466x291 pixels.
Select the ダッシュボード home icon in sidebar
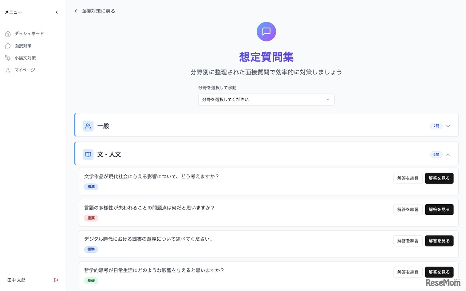7,33
